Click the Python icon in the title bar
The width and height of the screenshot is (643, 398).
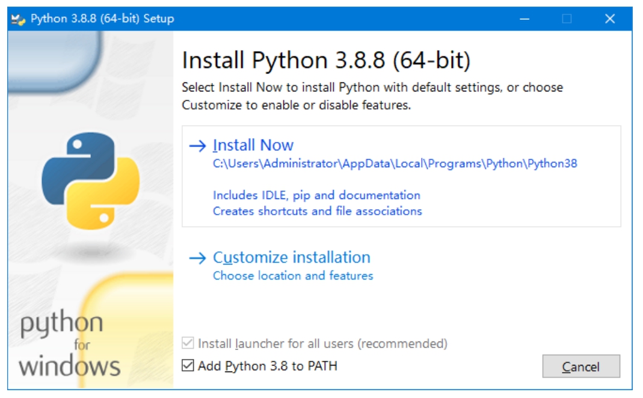click(19, 19)
